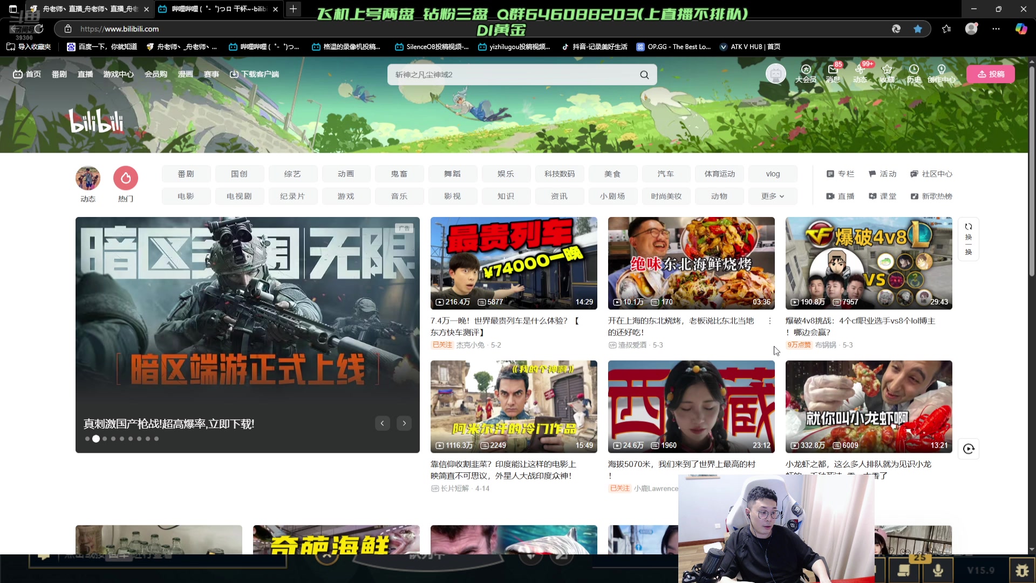Expand the 更多 categories dropdown
Image resolution: width=1036 pixels, height=583 pixels.
tap(773, 196)
